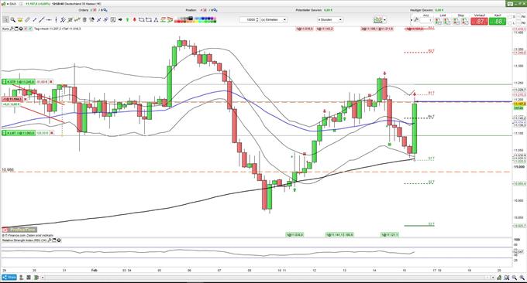Open the small dropdown left of bottom-right icons

pyautogui.click(x=493, y=278)
